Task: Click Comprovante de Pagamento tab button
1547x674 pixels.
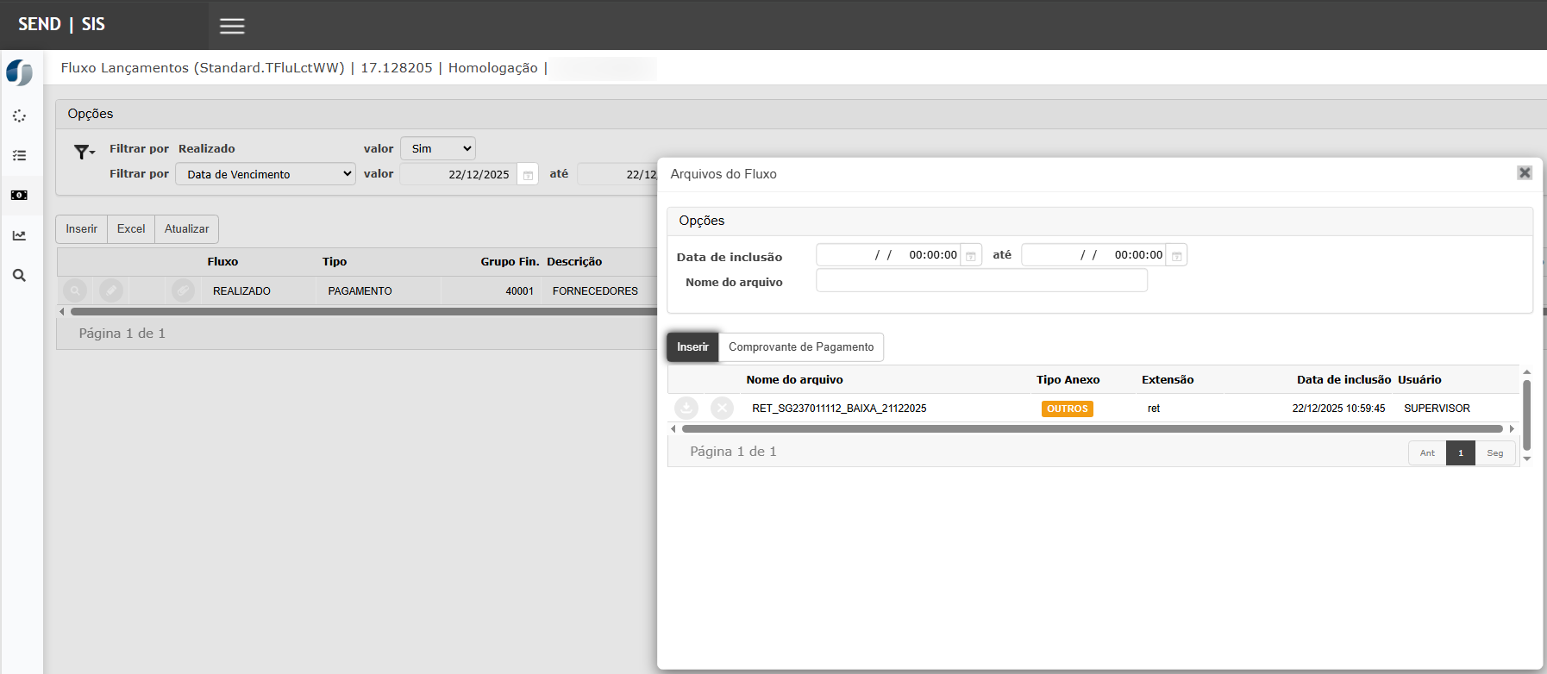Action: click(800, 347)
